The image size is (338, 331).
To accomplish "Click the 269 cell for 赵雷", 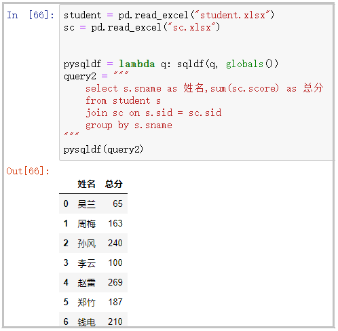I will pos(115,282).
